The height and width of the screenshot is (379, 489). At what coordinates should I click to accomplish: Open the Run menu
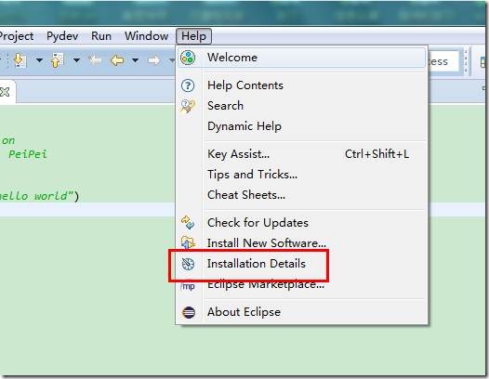point(101,36)
